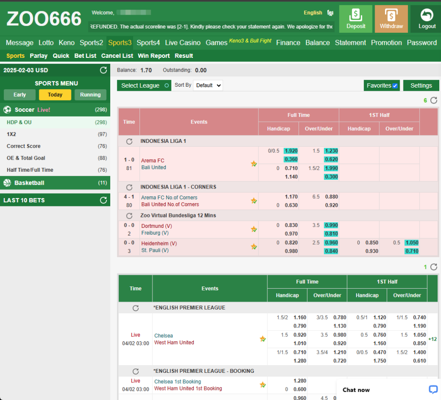Open the Keno3 & Bull Fight link
The height and width of the screenshot is (400, 441).
250,41
